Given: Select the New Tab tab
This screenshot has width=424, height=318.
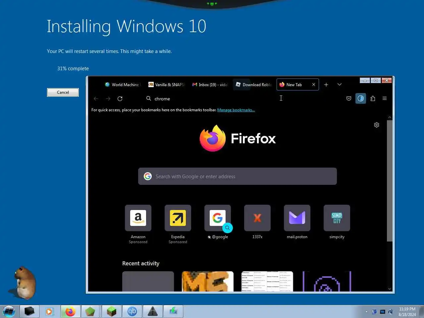Looking at the screenshot, I should pos(294,84).
